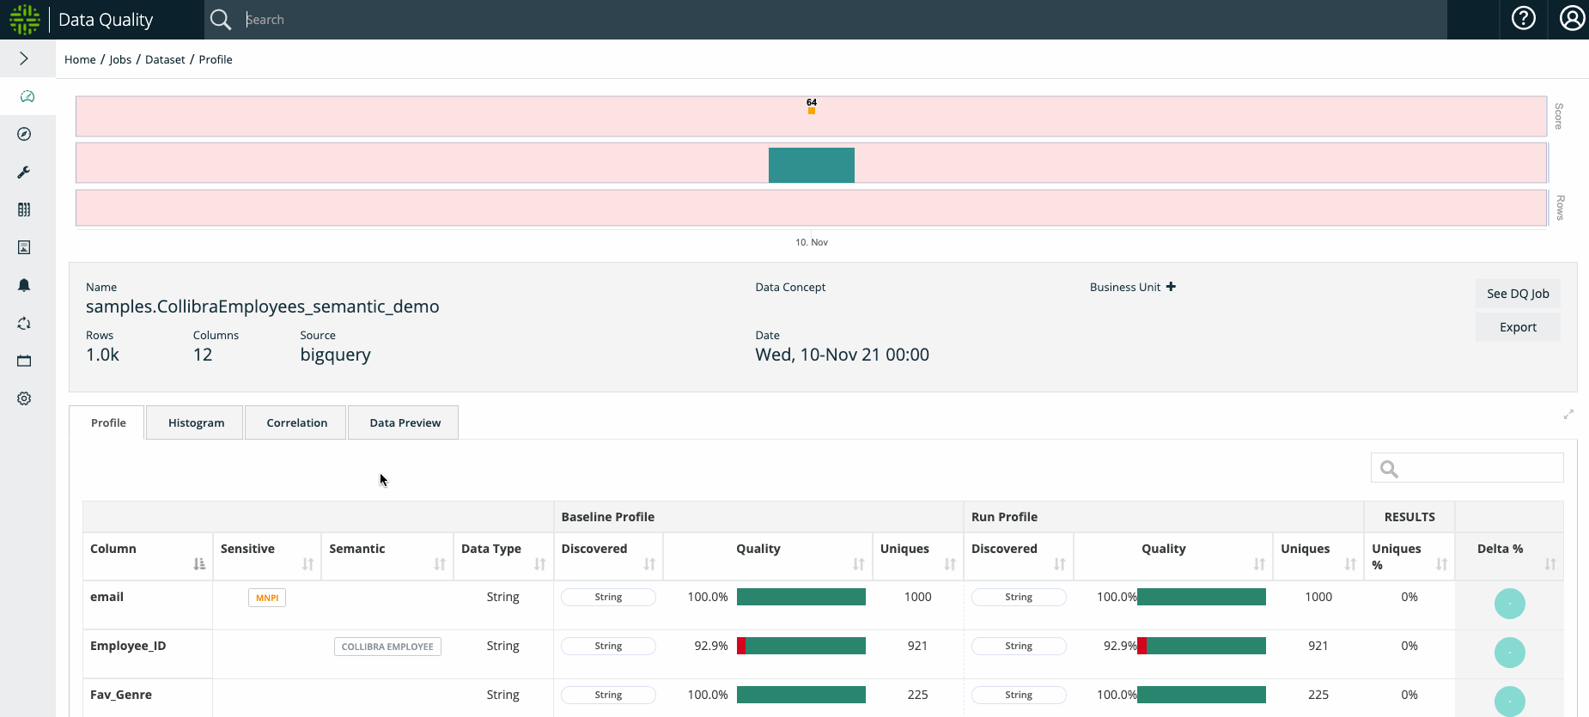
Task: Click the teal bar in timeline chart
Action: coord(811,165)
